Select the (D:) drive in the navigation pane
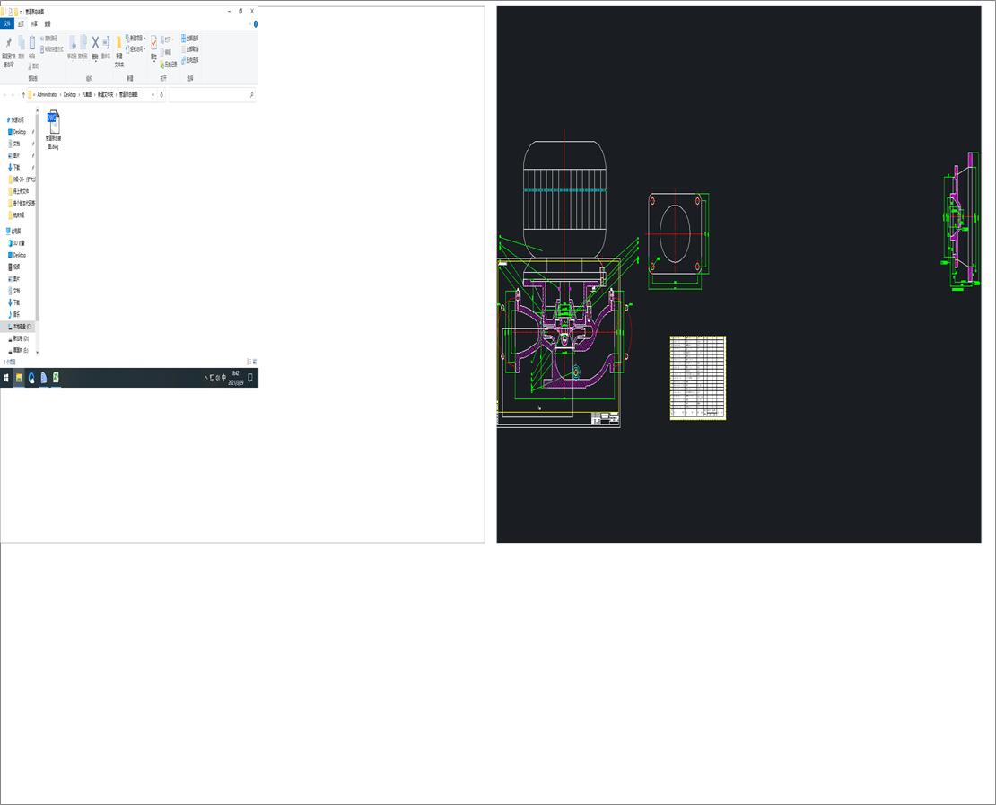 pos(21,338)
